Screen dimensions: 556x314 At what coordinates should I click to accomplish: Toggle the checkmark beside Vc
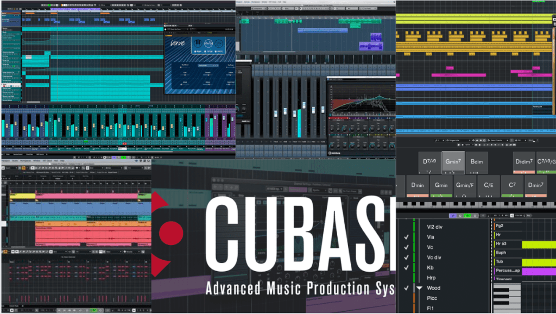click(x=406, y=247)
